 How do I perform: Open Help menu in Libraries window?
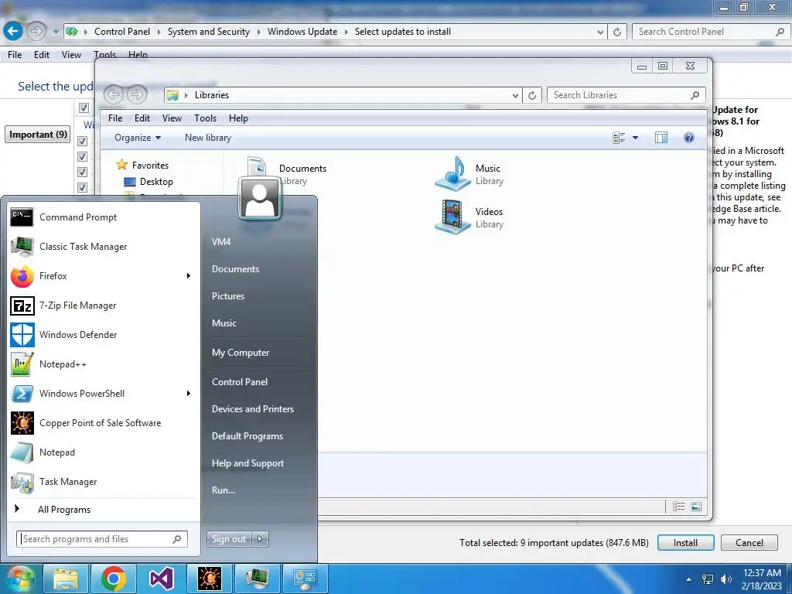coord(238,118)
